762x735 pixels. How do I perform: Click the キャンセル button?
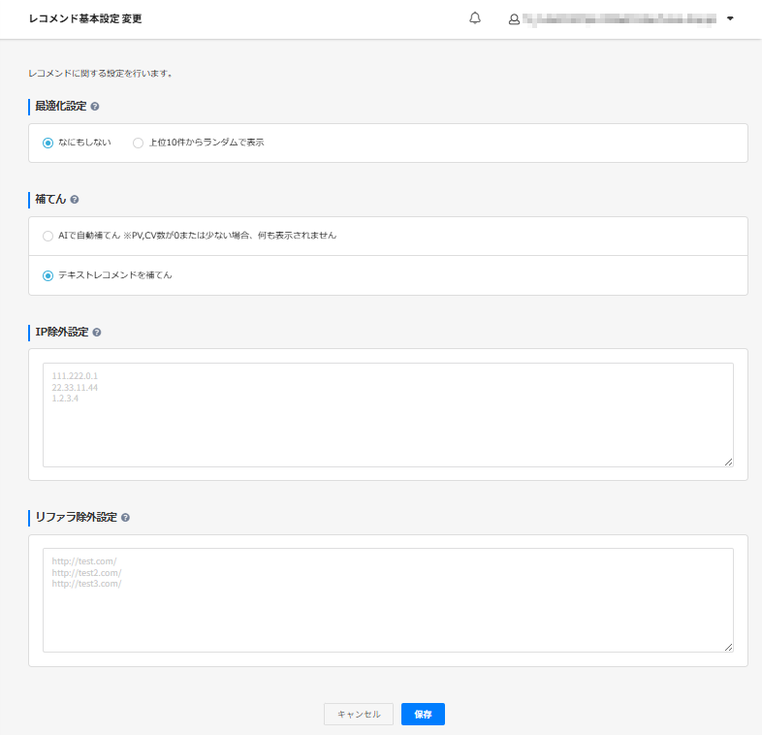[359, 714]
